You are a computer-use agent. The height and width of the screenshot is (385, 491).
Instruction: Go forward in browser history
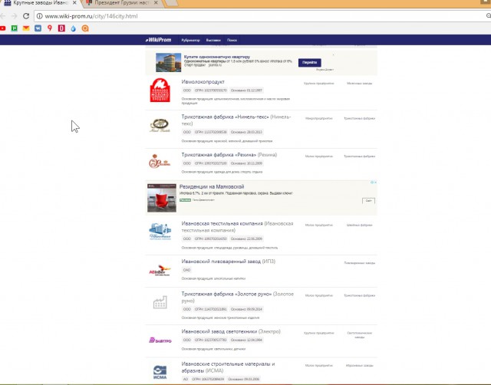click(14, 16)
